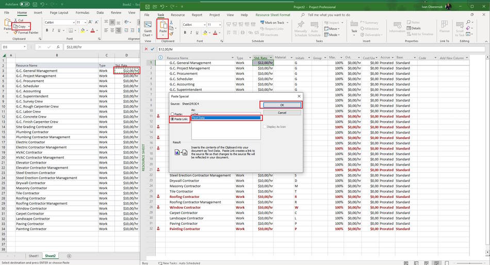The height and width of the screenshot is (265, 490).
Task: Open Copy dropdown arrow in Excel
Action: [29, 27]
